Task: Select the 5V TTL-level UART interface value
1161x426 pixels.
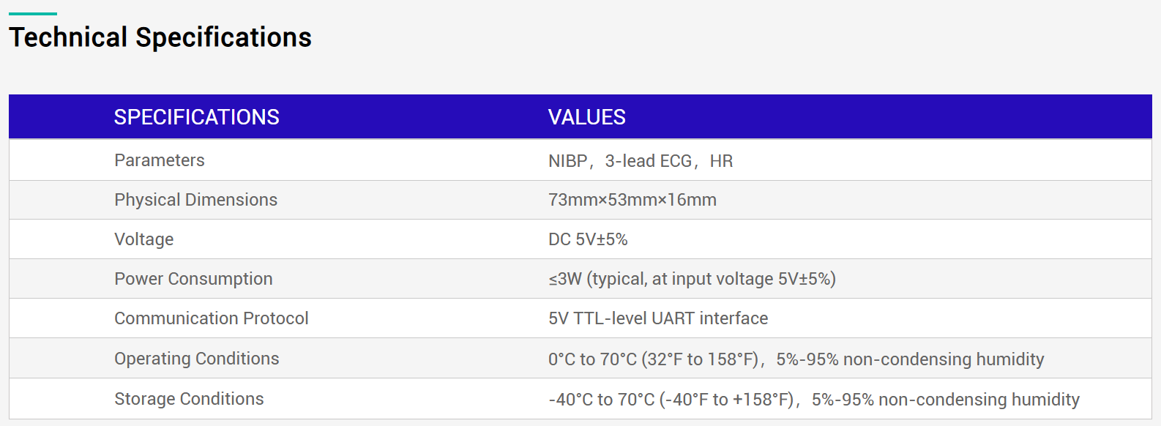Action: coord(657,318)
